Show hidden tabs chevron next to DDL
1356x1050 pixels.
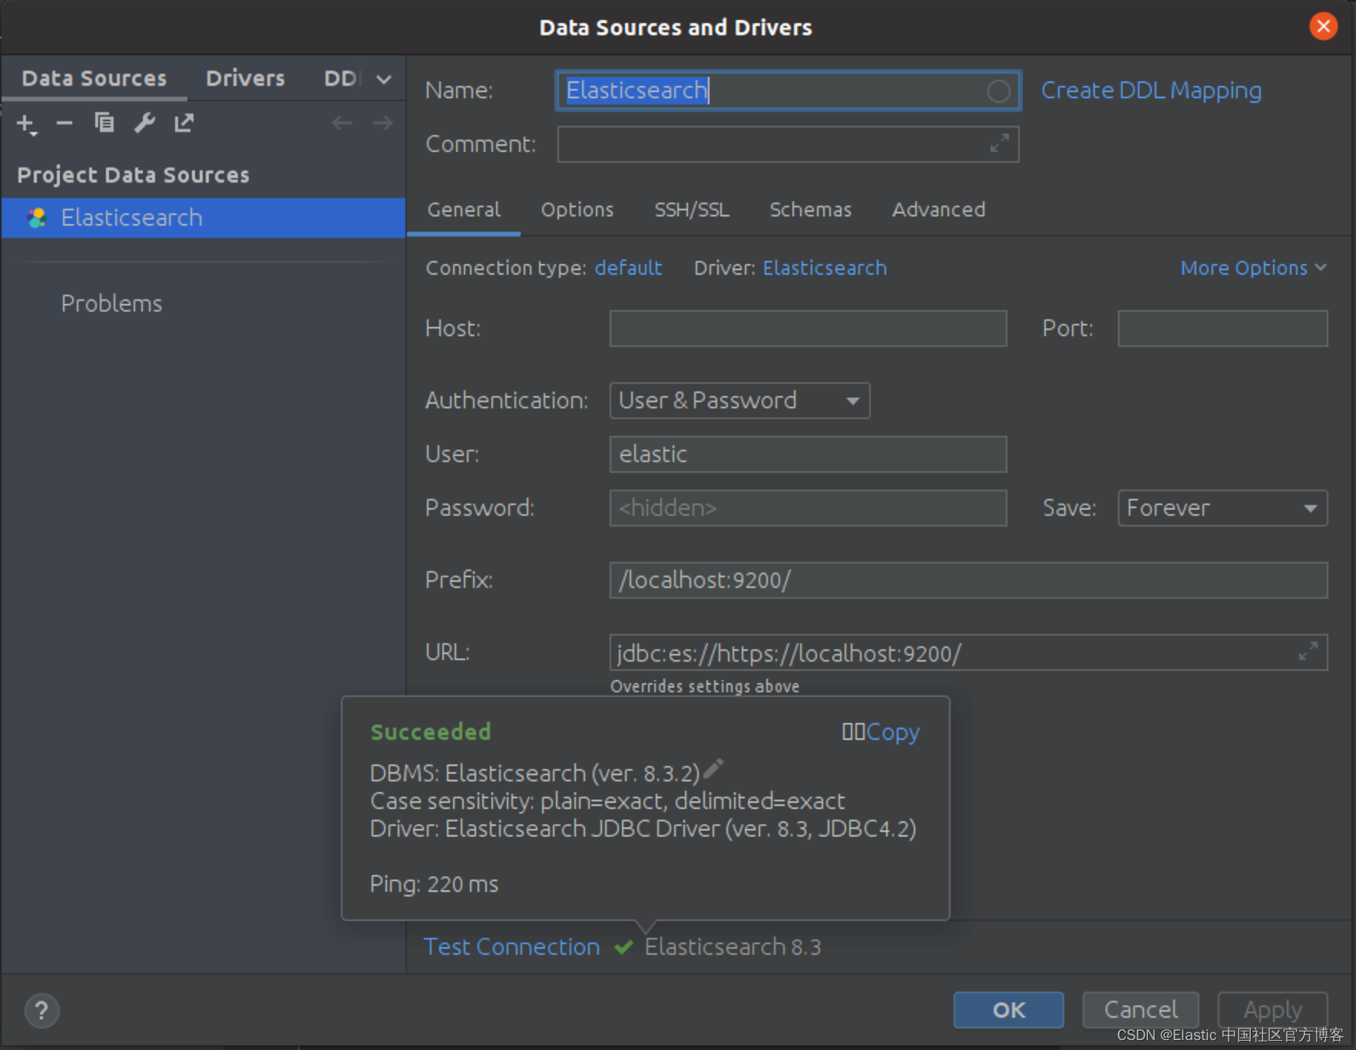tap(384, 79)
